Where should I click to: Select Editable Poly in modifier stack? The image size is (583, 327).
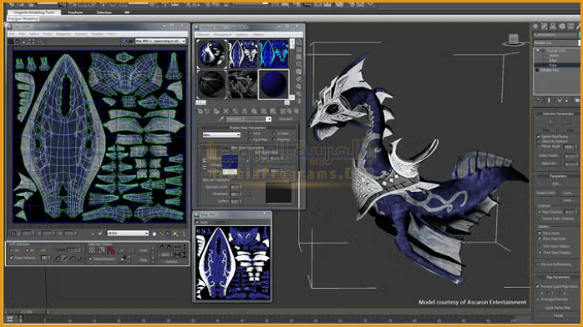pos(549,70)
